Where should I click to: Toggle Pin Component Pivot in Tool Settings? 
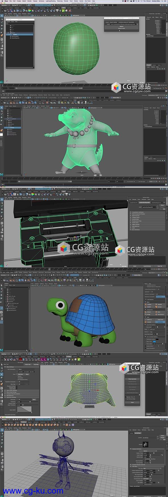pyautogui.click(x=17, y=380)
